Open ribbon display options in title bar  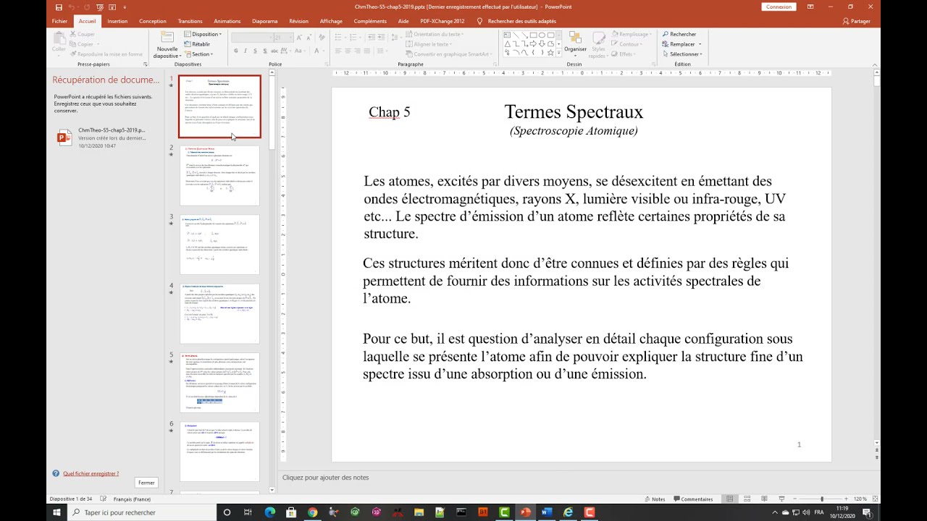click(x=810, y=7)
